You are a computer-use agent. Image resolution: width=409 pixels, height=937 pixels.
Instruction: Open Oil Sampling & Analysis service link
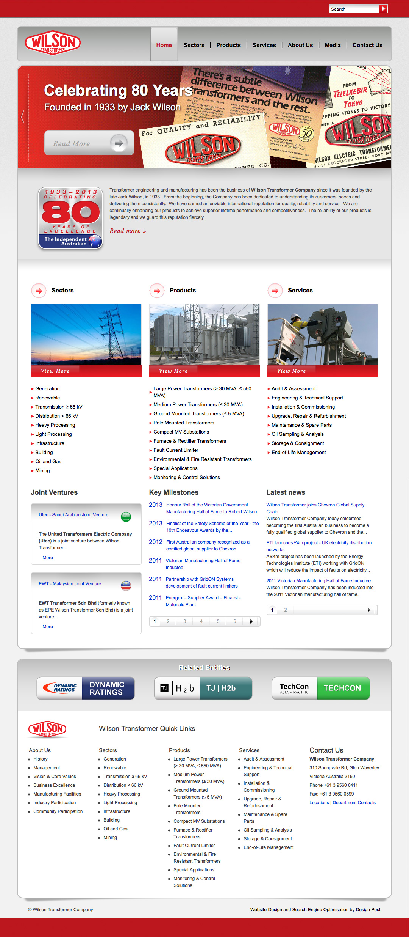pyautogui.click(x=298, y=434)
